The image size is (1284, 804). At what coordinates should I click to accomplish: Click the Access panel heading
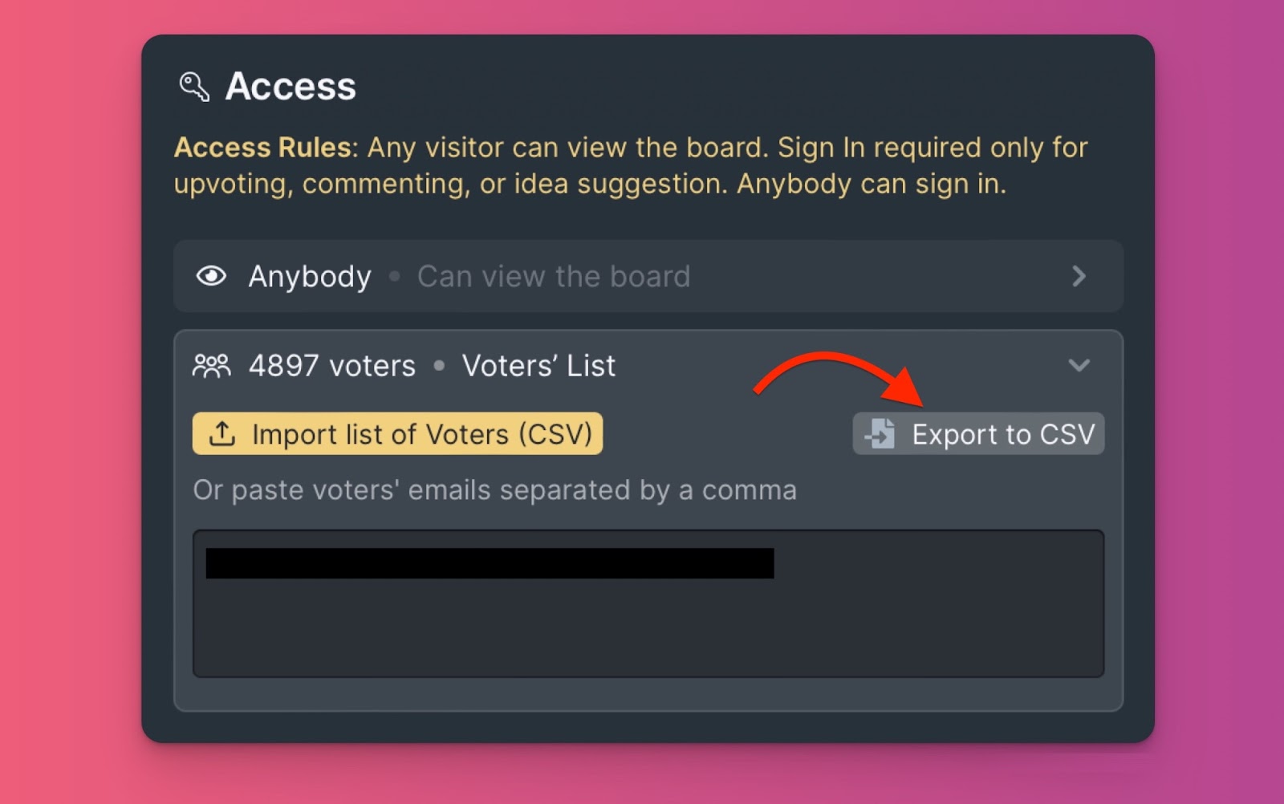[x=291, y=87]
